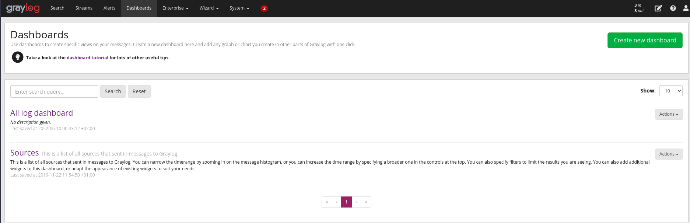Screen dimensions: 690x223
Task: Expand the Enterprise menu
Action: 175,8
